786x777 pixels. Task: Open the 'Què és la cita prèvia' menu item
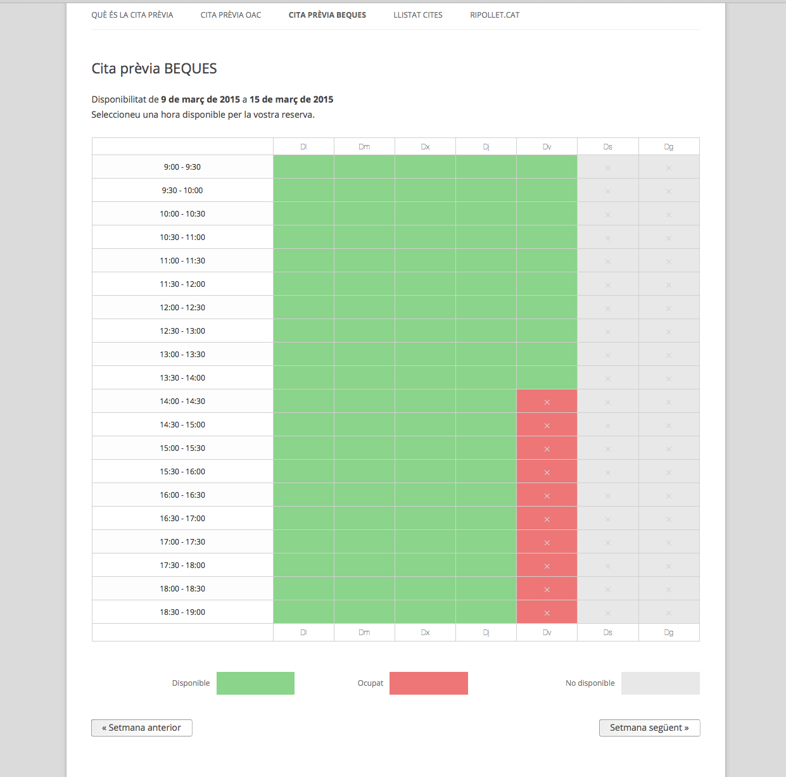[x=132, y=15]
